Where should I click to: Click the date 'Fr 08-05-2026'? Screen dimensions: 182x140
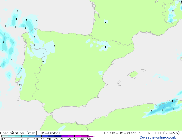120,133
